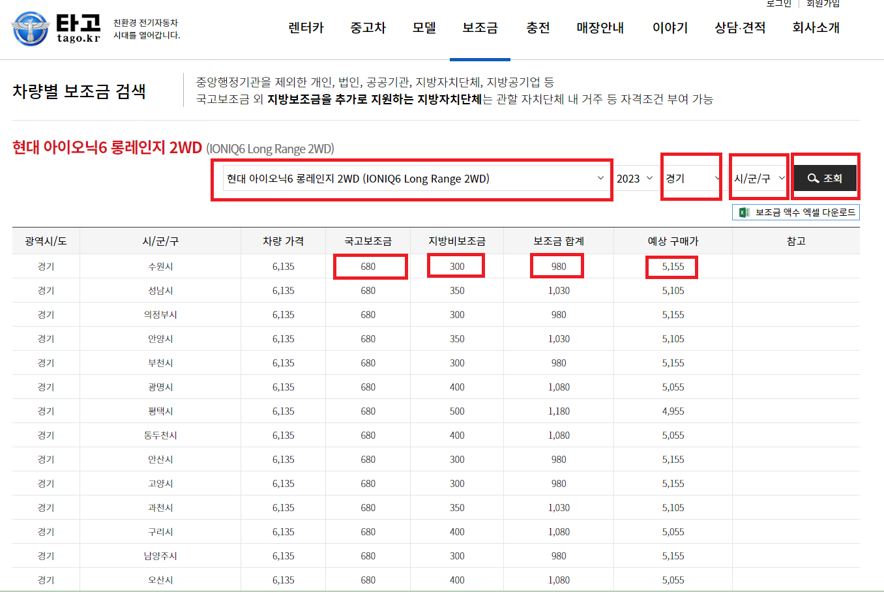Click the tago.kr eagle logo
This screenshot has width=884, height=592.
pos(30,29)
